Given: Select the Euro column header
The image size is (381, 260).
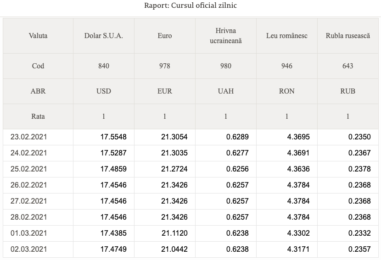Looking at the screenshot, I should tap(165, 36).
